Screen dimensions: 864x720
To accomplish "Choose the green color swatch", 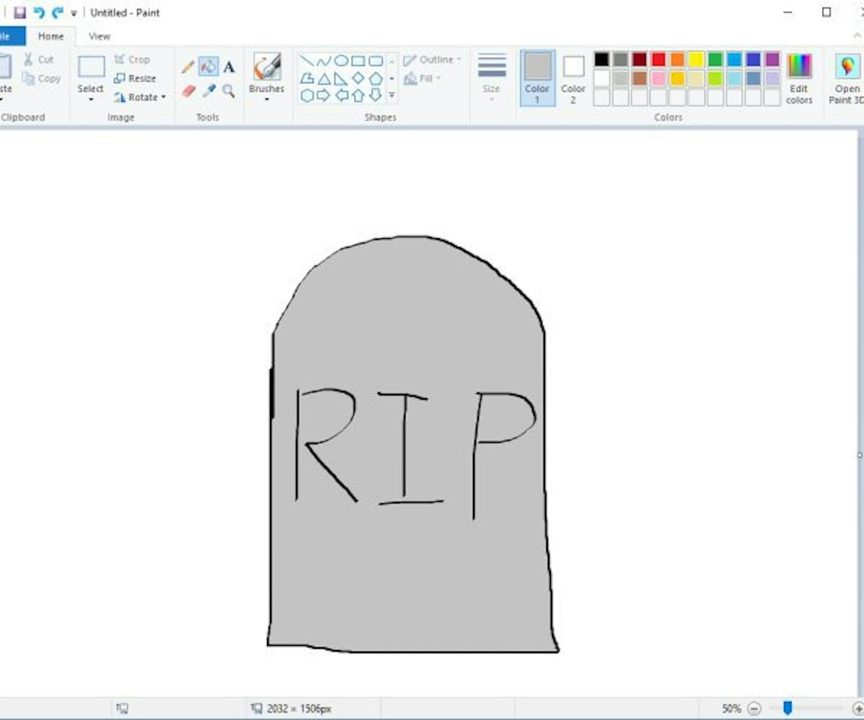I will point(715,59).
